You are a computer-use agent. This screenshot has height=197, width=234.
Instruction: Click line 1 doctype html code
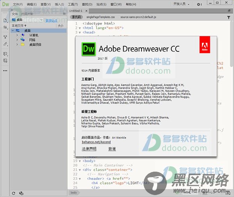pyautogui.click(x=99, y=23)
